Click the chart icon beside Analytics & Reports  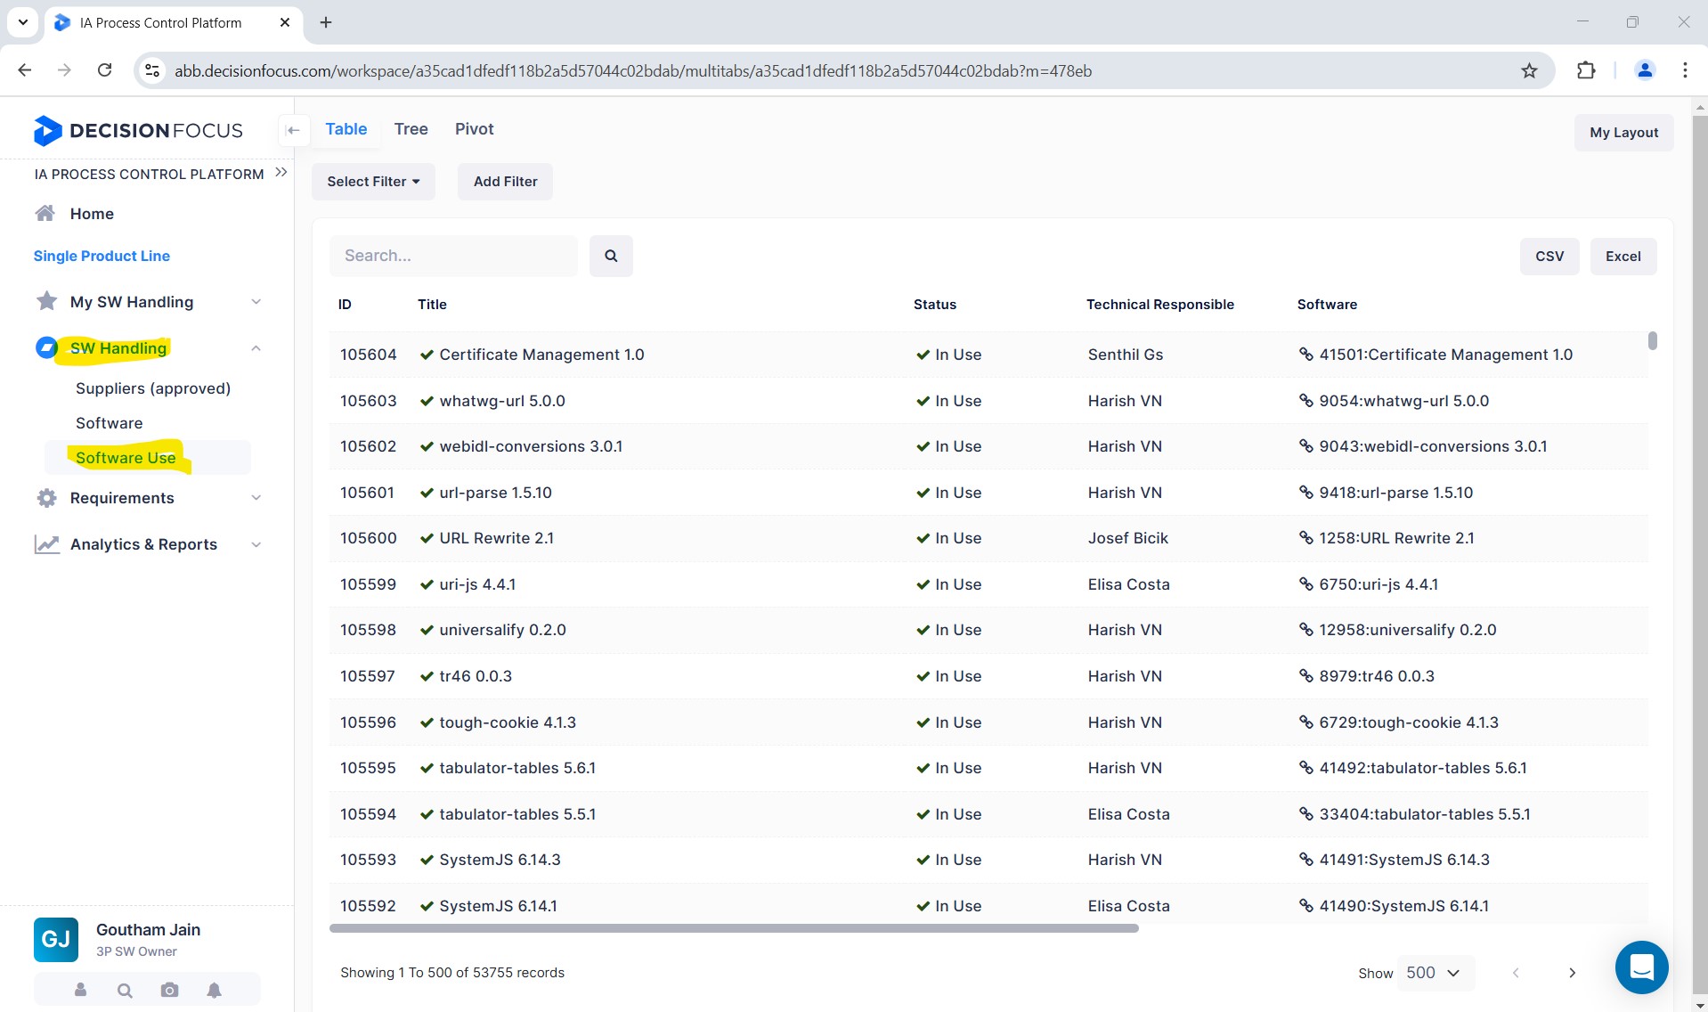[x=46, y=544]
